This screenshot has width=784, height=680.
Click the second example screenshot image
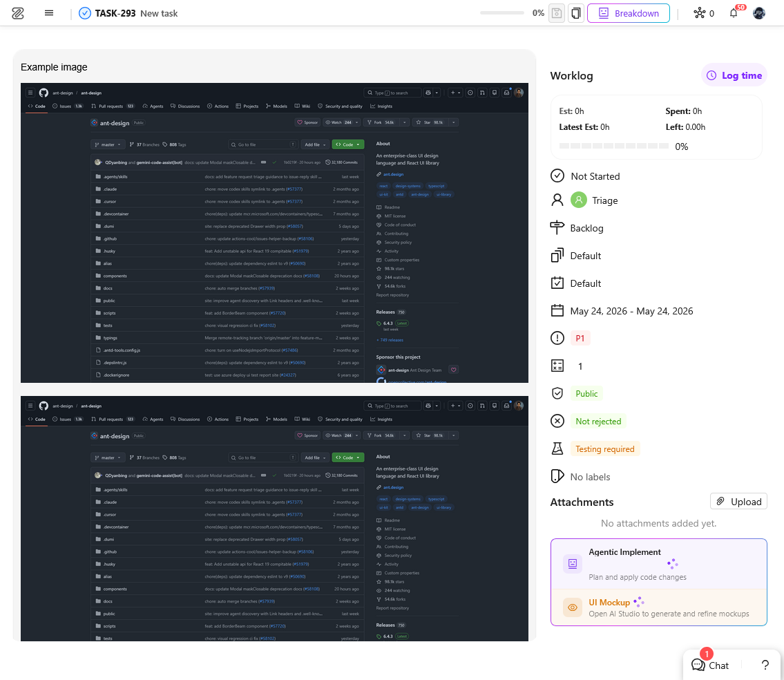pyautogui.click(x=274, y=518)
